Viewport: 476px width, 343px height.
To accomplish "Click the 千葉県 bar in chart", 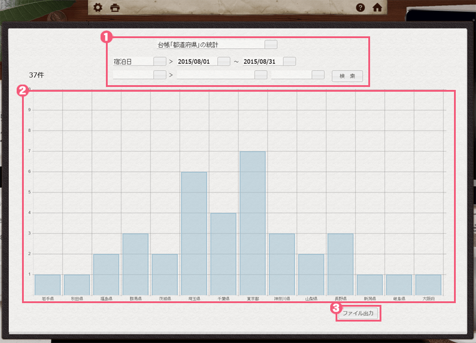I will 223,253.
